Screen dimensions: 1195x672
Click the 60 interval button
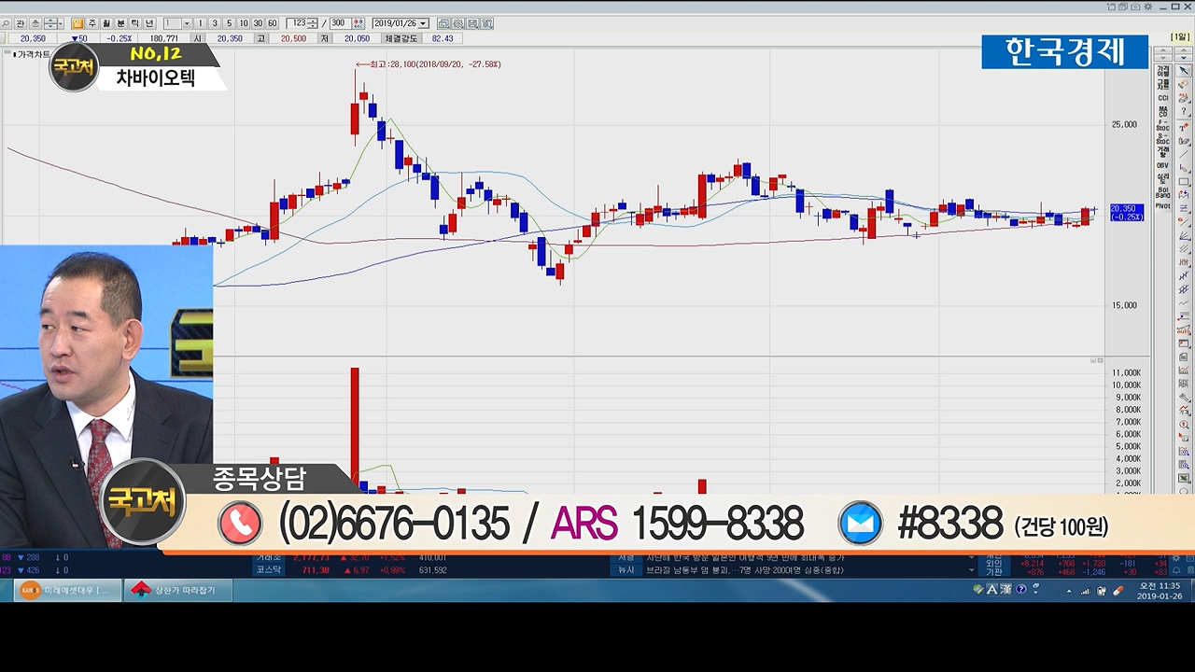click(x=272, y=23)
